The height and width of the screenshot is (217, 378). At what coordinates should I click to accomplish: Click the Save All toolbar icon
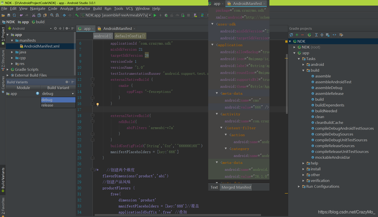pos(9,15)
